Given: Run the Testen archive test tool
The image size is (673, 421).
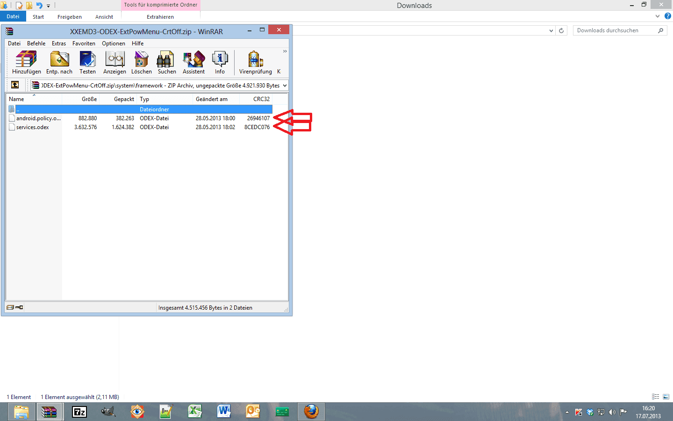Looking at the screenshot, I should coord(87,63).
